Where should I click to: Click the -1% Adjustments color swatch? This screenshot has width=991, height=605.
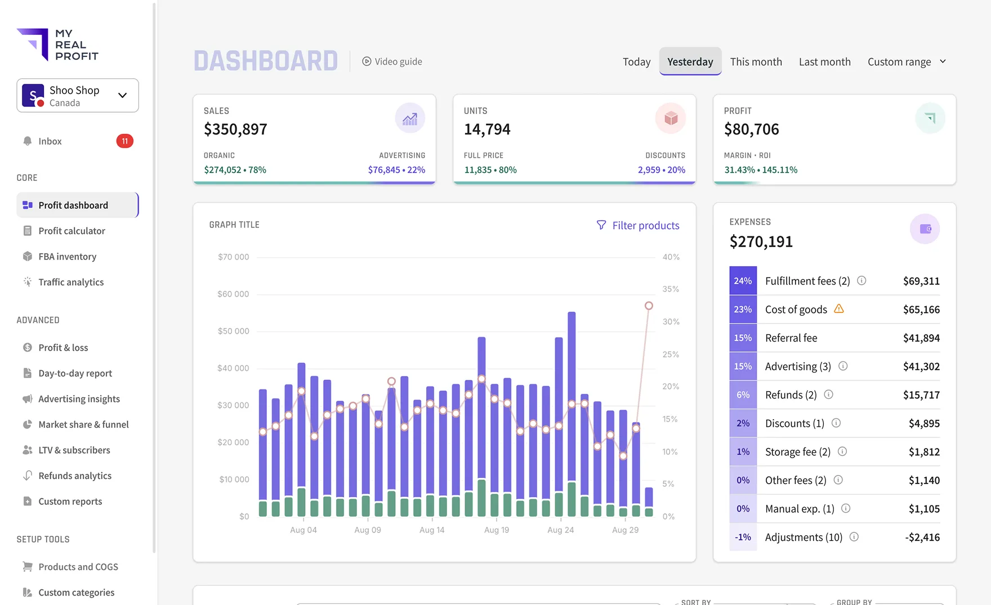743,537
